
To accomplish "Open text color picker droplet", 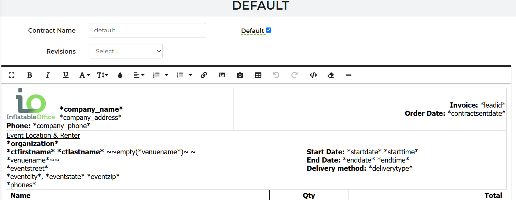I will click(x=120, y=75).
